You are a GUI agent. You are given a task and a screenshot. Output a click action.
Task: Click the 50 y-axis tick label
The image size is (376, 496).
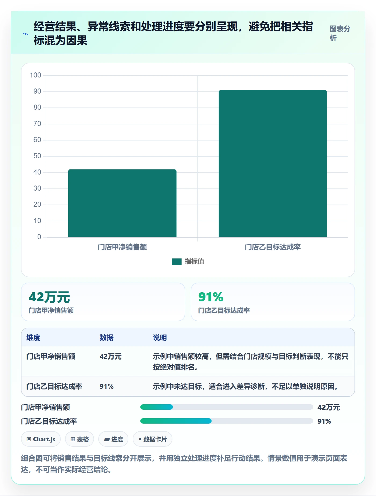coord(37,156)
